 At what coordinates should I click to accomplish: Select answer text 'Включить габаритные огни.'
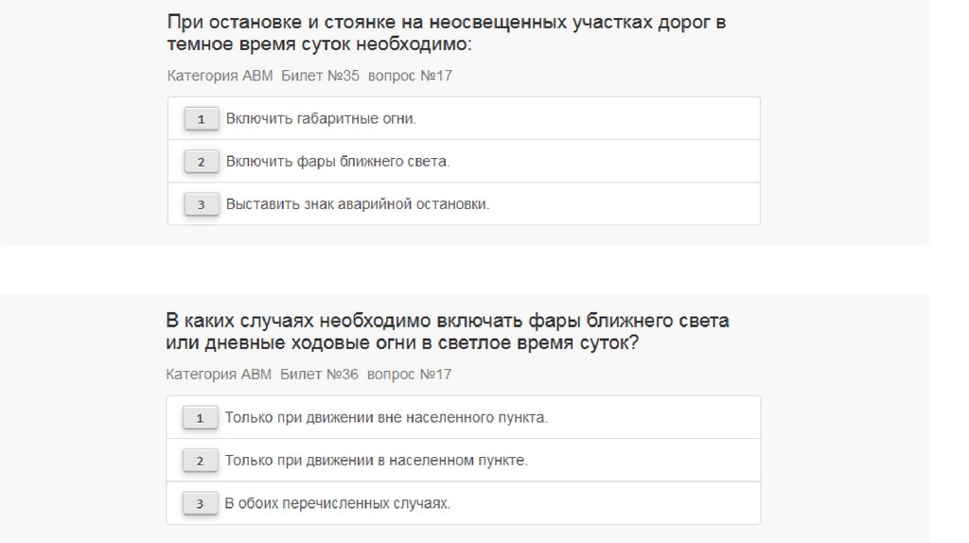point(321,119)
